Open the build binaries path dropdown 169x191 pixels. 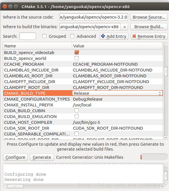pyautogui.click(x=125, y=27)
